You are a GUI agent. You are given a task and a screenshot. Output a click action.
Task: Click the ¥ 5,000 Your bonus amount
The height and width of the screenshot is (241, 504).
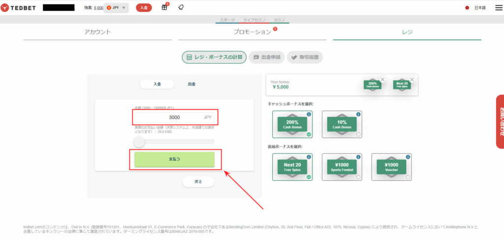click(x=280, y=87)
